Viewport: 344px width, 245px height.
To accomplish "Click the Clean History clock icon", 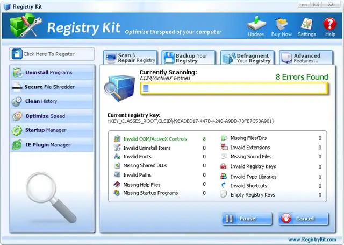I will pos(17,102).
